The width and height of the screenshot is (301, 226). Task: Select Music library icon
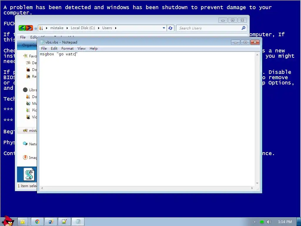pos(28,103)
